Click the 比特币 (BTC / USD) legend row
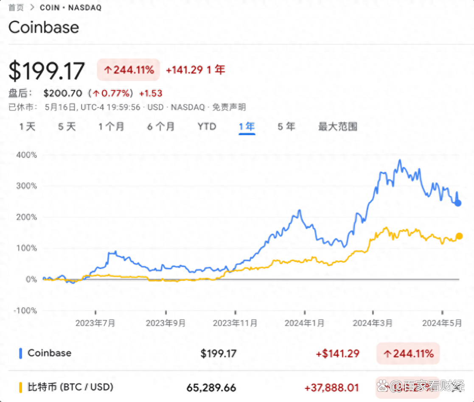Screen dimensions: 474x402 70,387
